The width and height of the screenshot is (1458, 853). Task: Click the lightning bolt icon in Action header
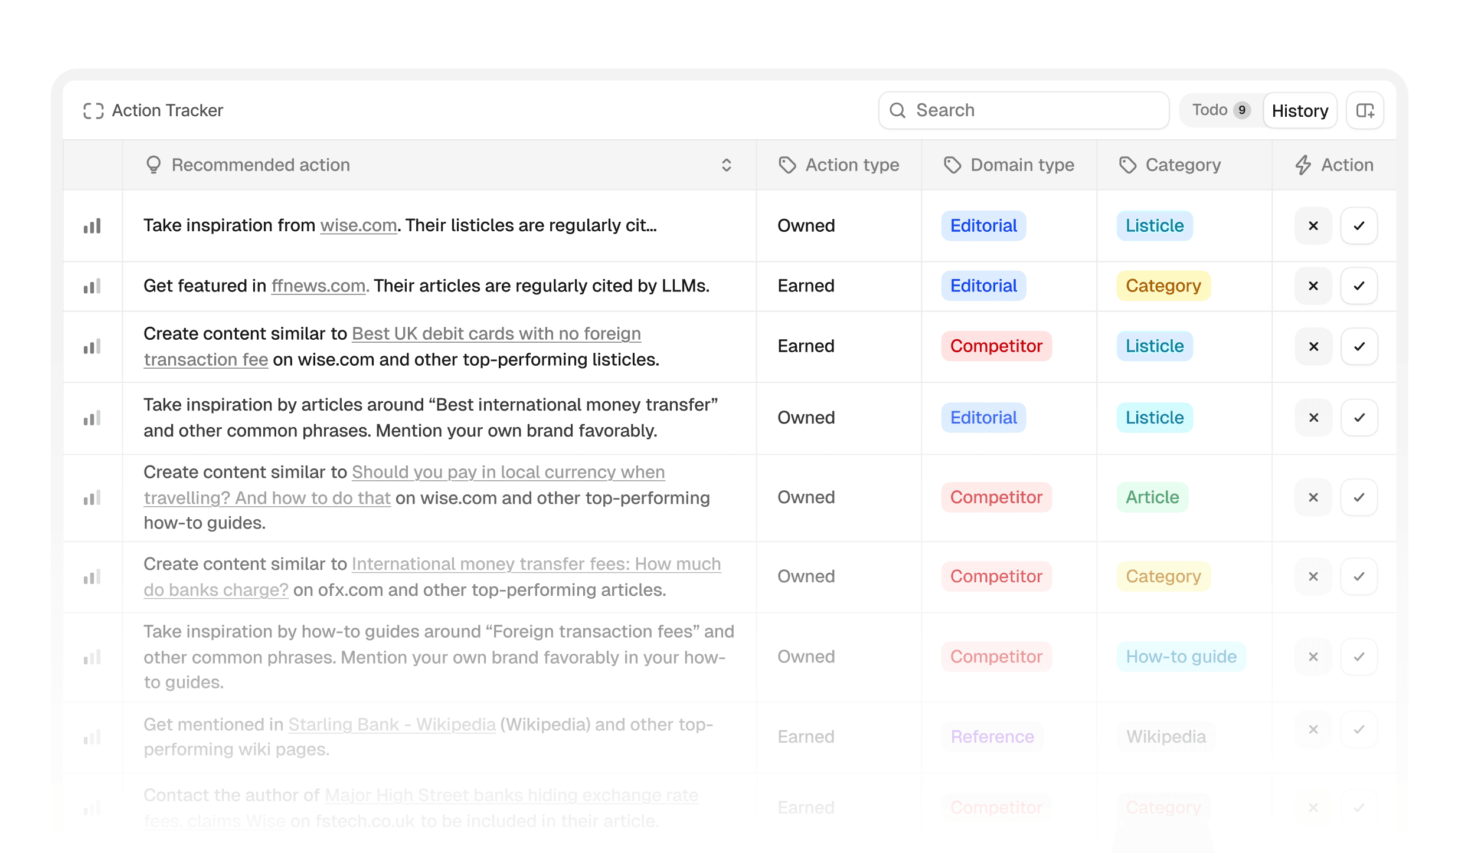(1303, 165)
